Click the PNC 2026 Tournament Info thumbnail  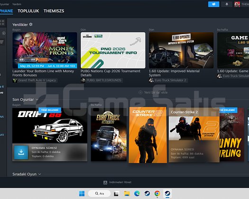113,50
